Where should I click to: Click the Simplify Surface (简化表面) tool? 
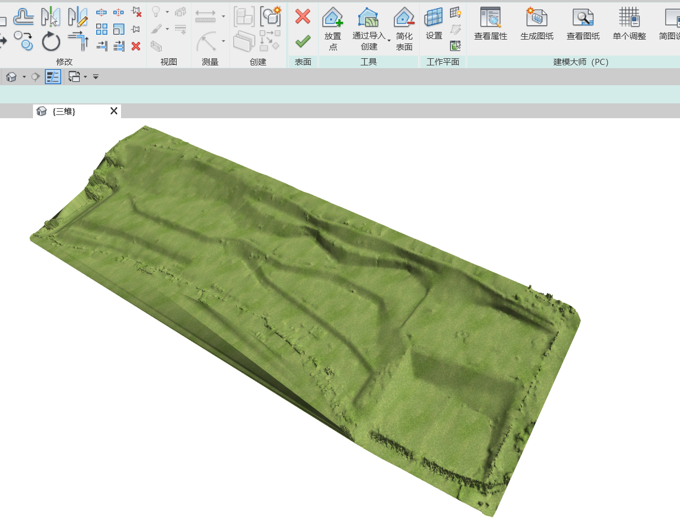(x=404, y=29)
